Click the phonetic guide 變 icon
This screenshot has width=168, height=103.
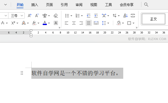[x=45, y=16]
